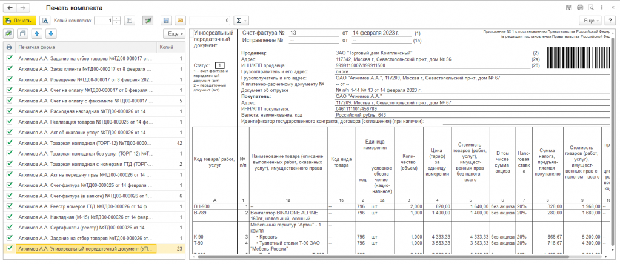Move print form up with arrow icon
The image size is (620, 264).
[x=36, y=33]
